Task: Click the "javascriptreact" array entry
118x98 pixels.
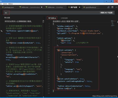Action: (69, 55)
